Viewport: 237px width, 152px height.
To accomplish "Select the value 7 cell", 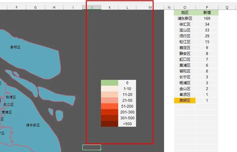I will 207,59.
